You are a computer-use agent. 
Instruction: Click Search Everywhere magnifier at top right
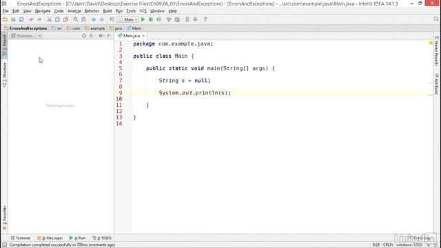click(x=436, y=19)
